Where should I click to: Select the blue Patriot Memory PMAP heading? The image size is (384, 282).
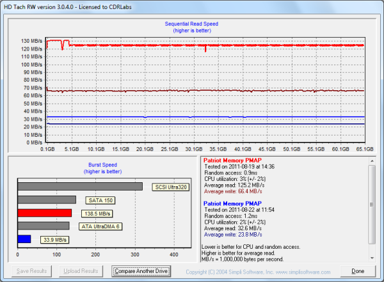[234, 203]
